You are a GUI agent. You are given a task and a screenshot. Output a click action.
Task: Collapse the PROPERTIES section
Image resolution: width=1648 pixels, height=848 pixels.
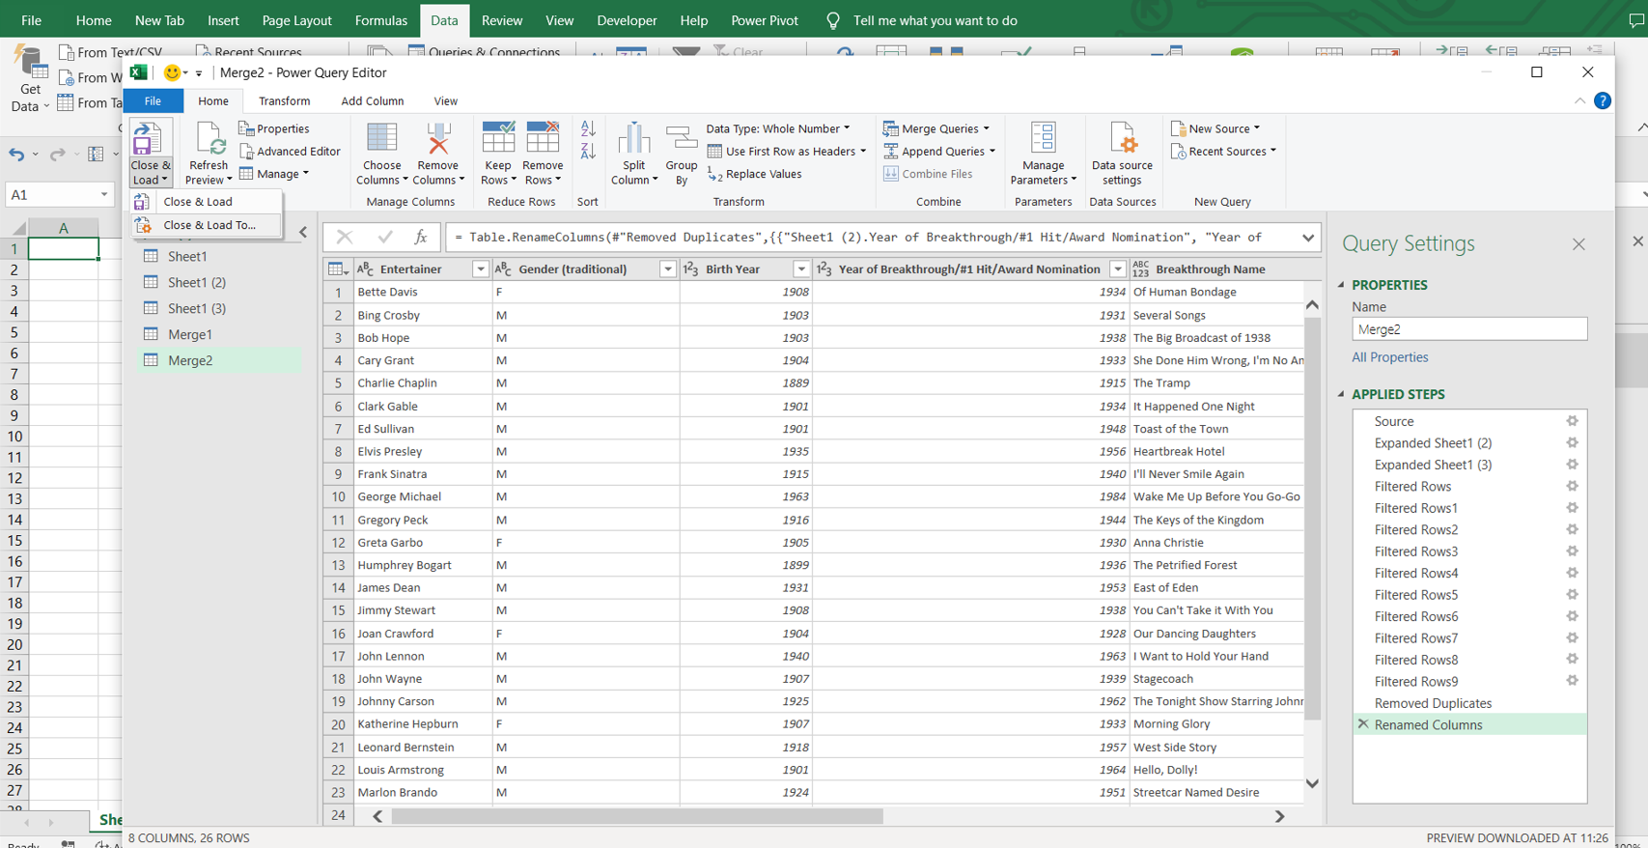pyautogui.click(x=1341, y=285)
